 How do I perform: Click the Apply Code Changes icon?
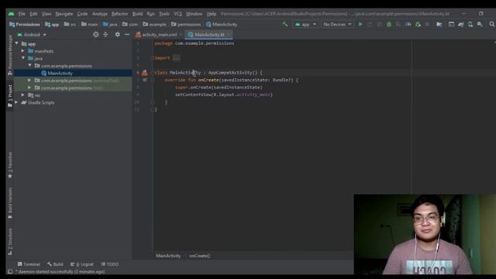379,24
